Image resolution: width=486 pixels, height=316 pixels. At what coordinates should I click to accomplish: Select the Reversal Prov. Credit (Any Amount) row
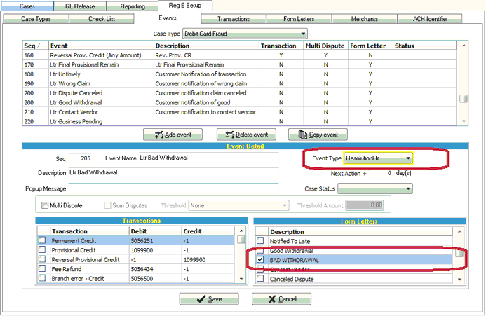239,55
